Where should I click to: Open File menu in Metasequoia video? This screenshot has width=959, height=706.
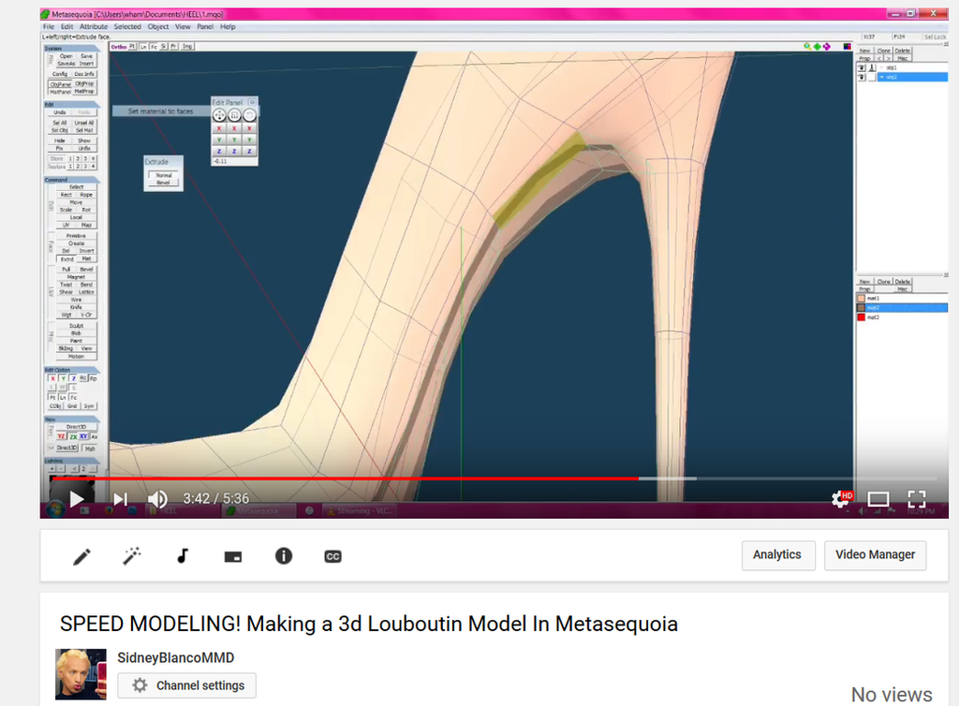(x=49, y=27)
